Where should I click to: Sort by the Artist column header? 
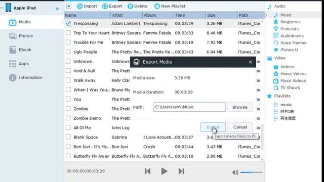tap(127, 15)
